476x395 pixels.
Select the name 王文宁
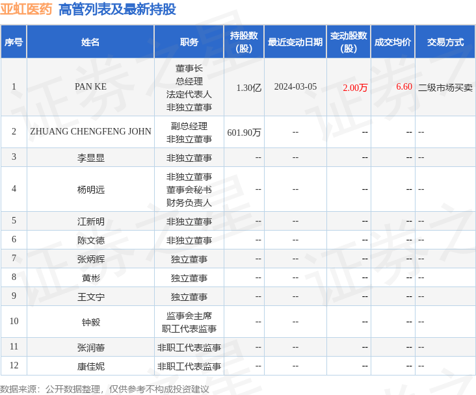tap(90, 297)
